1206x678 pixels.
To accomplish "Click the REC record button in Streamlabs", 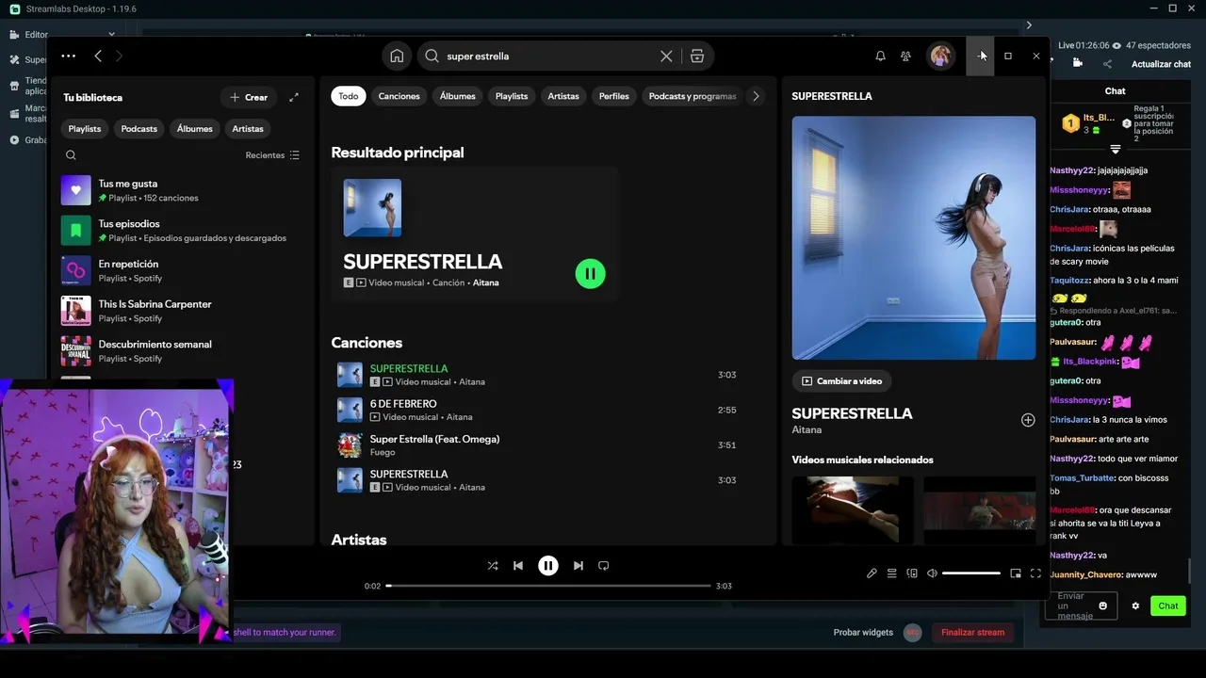I will [x=912, y=633].
